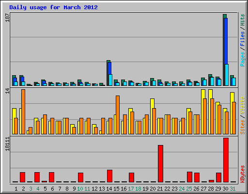Click the red KBytes bar for day 2
This screenshot has height=194, width=248.
[x=22, y=177]
